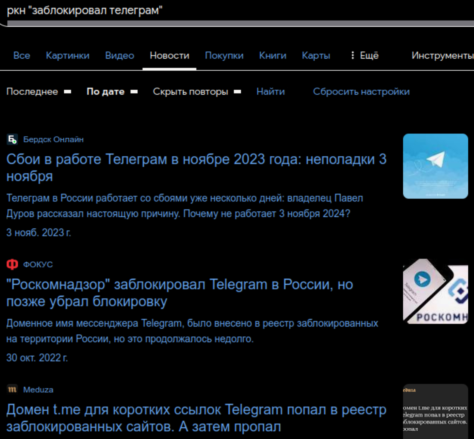Click the date 30 окт. 2022 г.
This screenshot has height=439, width=474.
pos(37,358)
